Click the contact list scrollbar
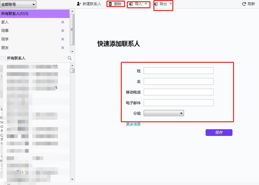This screenshot has height=185, width=259. [73, 70]
